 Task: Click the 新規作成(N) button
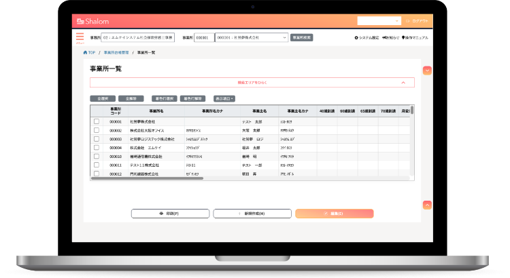pyautogui.click(x=252, y=214)
